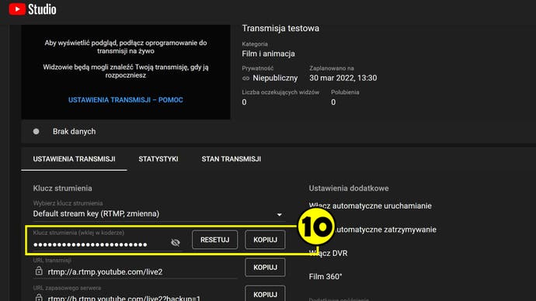Click the Liczba oczekujących widzów label
The height and width of the screenshot is (301, 536).
(280, 92)
